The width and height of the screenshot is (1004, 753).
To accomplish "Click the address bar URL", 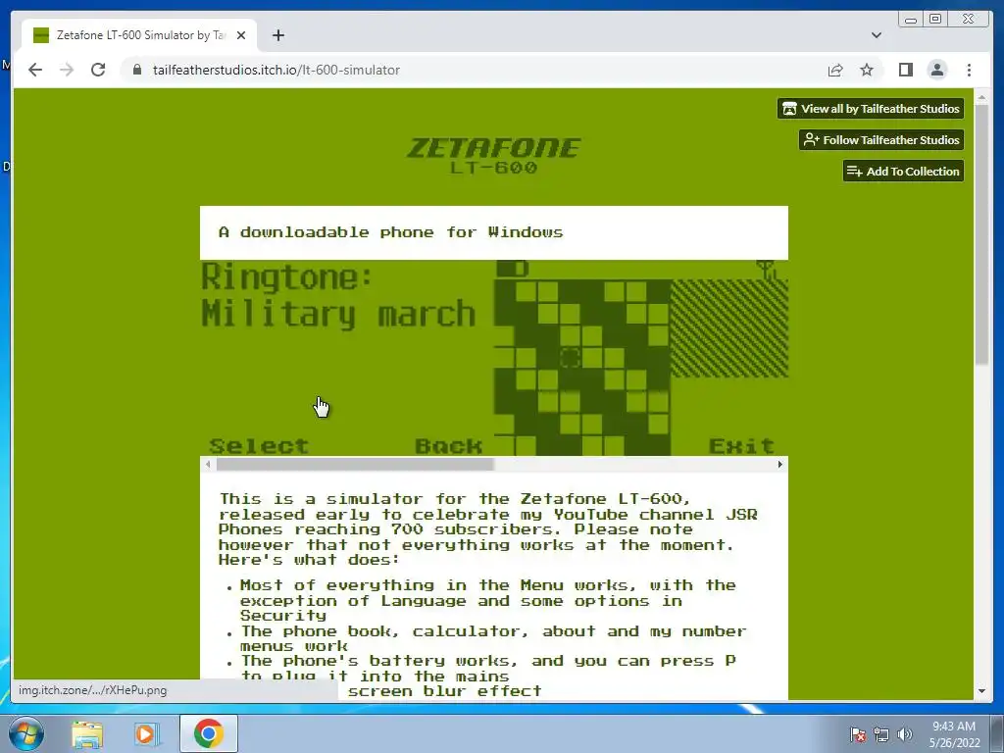I will [x=276, y=70].
